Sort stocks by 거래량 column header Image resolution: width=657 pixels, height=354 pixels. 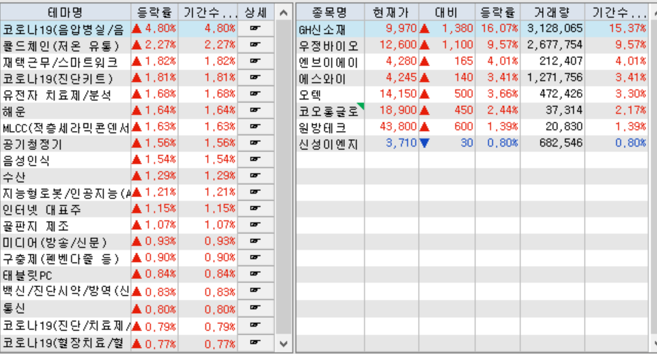pyautogui.click(x=553, y=12)
